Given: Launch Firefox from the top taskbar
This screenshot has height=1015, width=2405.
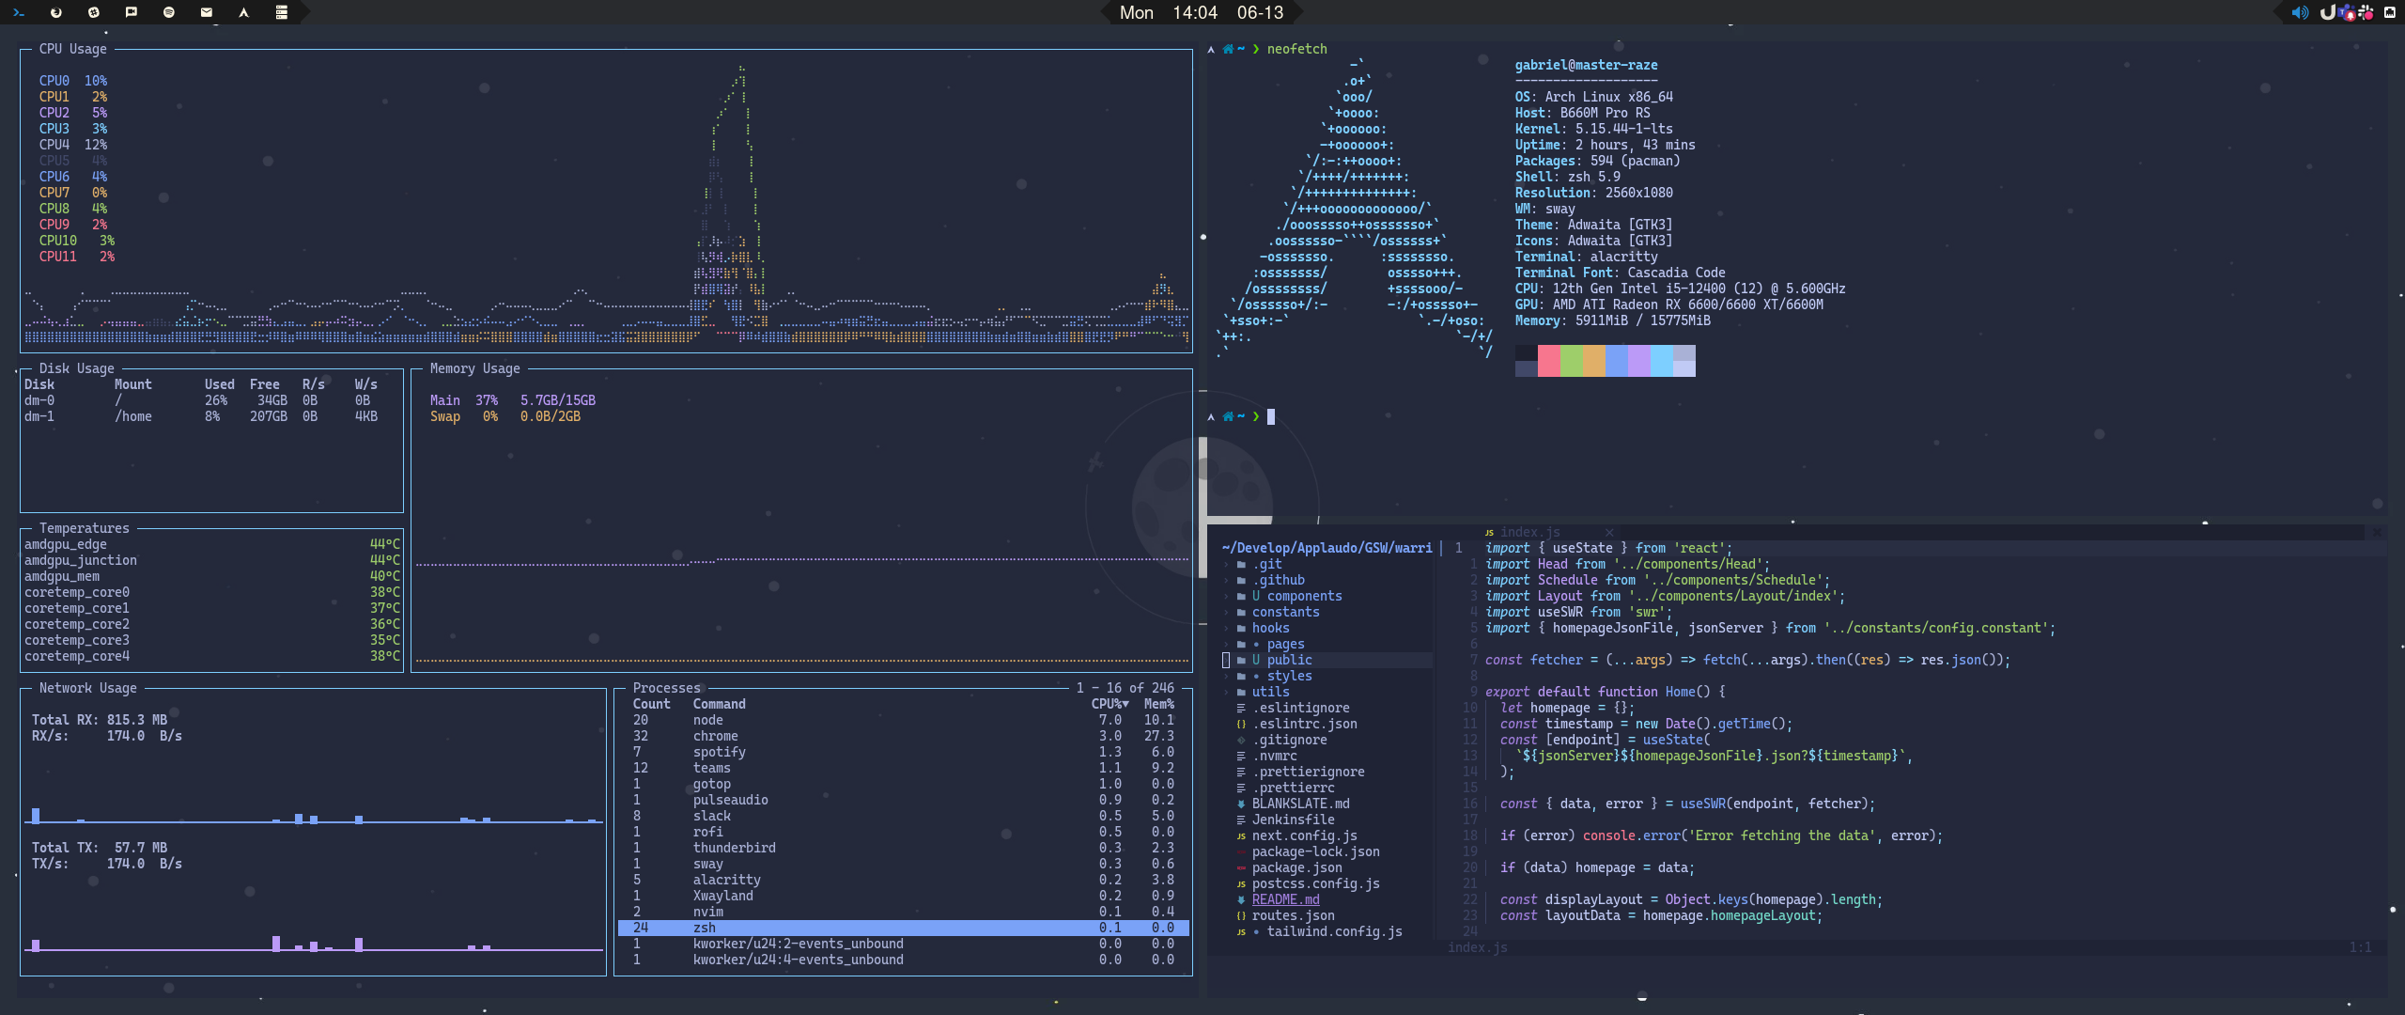Looking at the screenshot, I should [56, 13].
